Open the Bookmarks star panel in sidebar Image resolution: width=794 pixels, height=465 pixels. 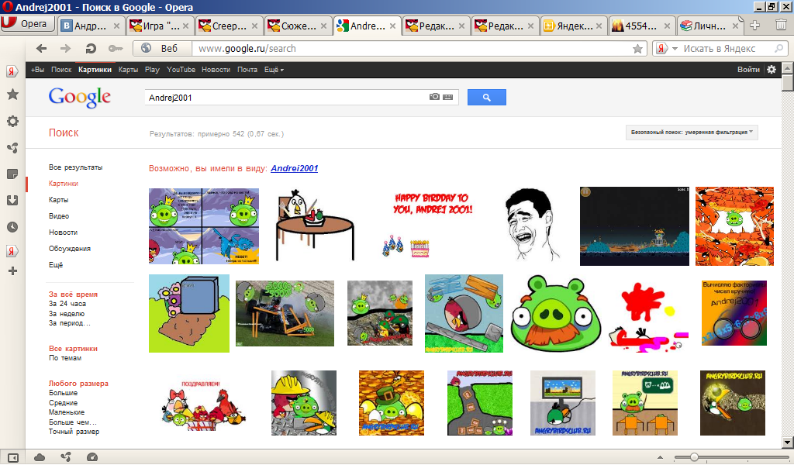point(12,95)
